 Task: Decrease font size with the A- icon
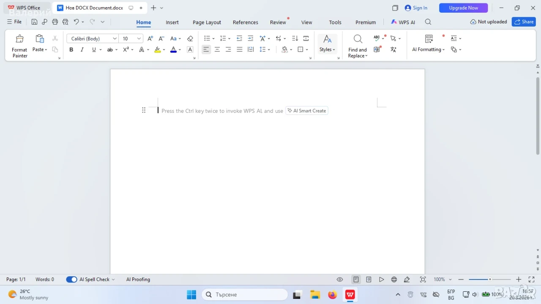161,38
